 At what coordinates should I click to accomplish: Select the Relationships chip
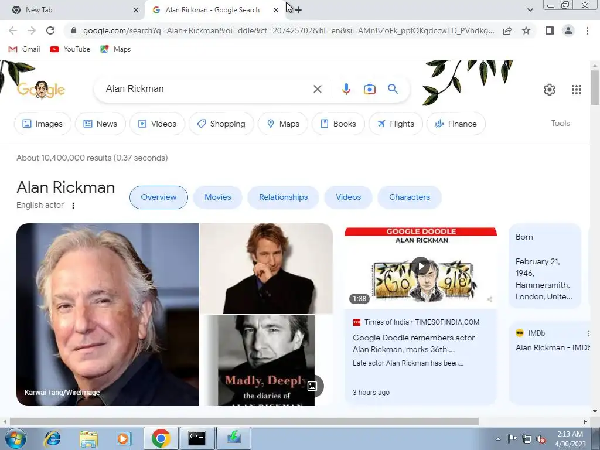283,197
